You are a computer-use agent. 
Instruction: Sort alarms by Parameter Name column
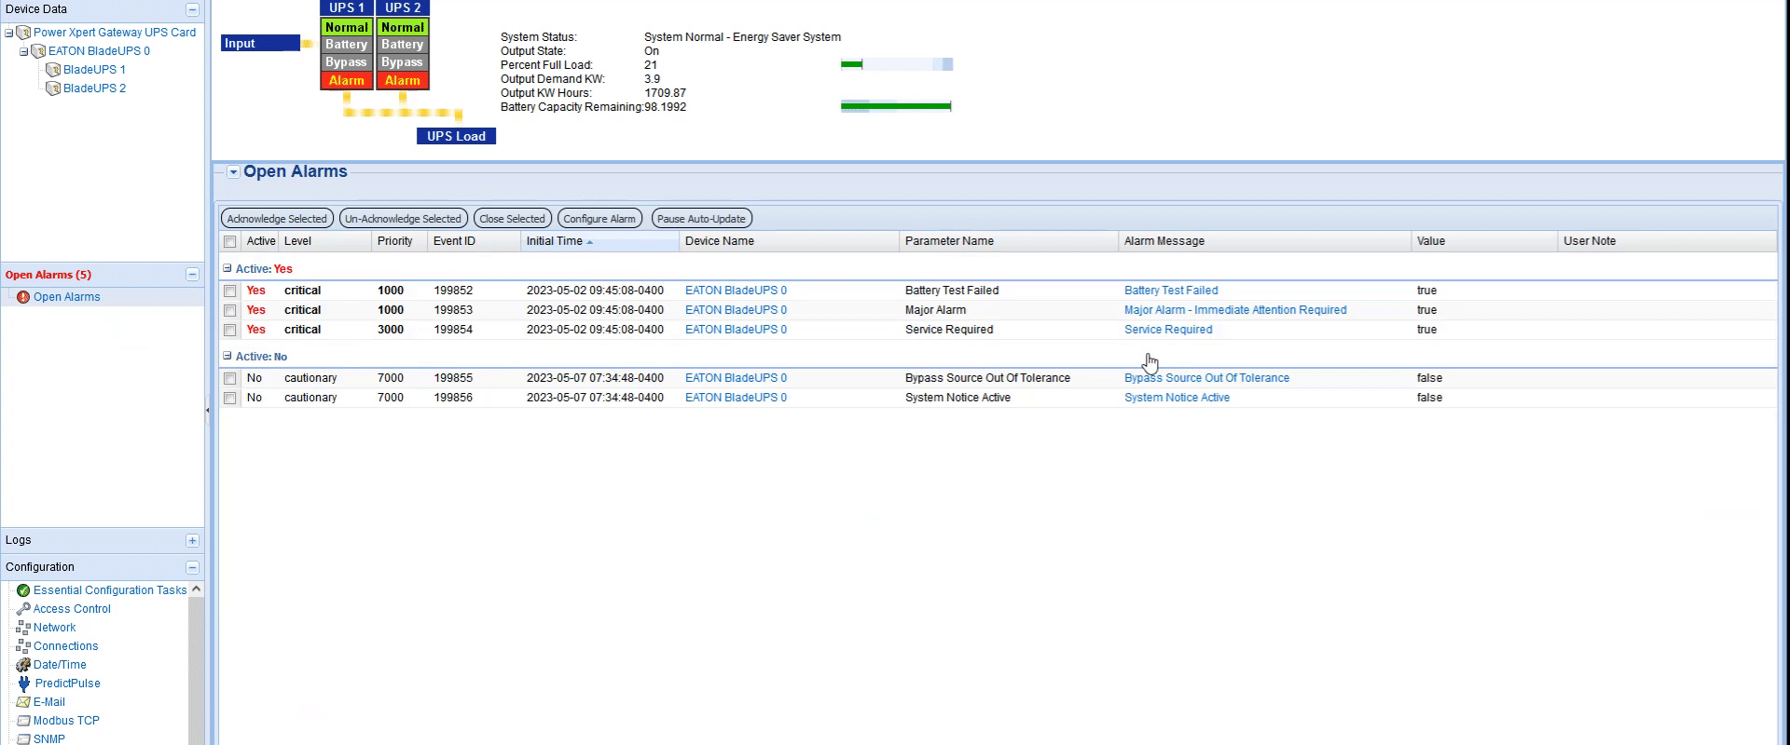tap(1009, 241)
